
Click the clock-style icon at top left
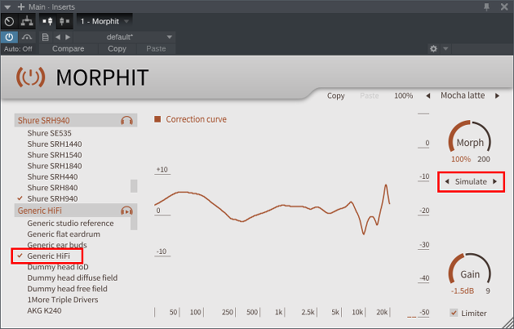point(10,22)
